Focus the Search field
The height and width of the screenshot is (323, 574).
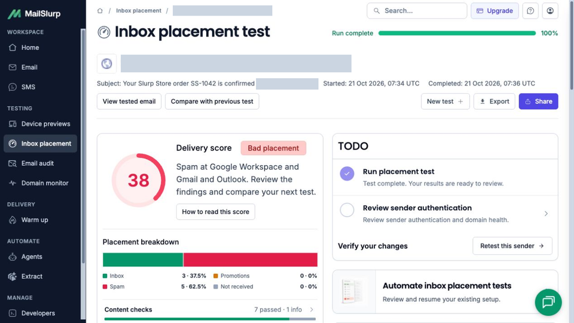pyautogui.click(x=417, y=11)
